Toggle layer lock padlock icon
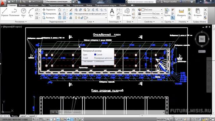 click(x=82, y=18)
